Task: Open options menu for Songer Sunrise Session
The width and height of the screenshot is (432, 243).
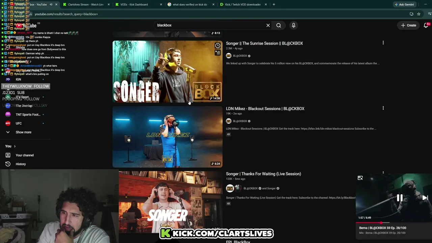Action: pyautogui.click(x=383, y=43)
